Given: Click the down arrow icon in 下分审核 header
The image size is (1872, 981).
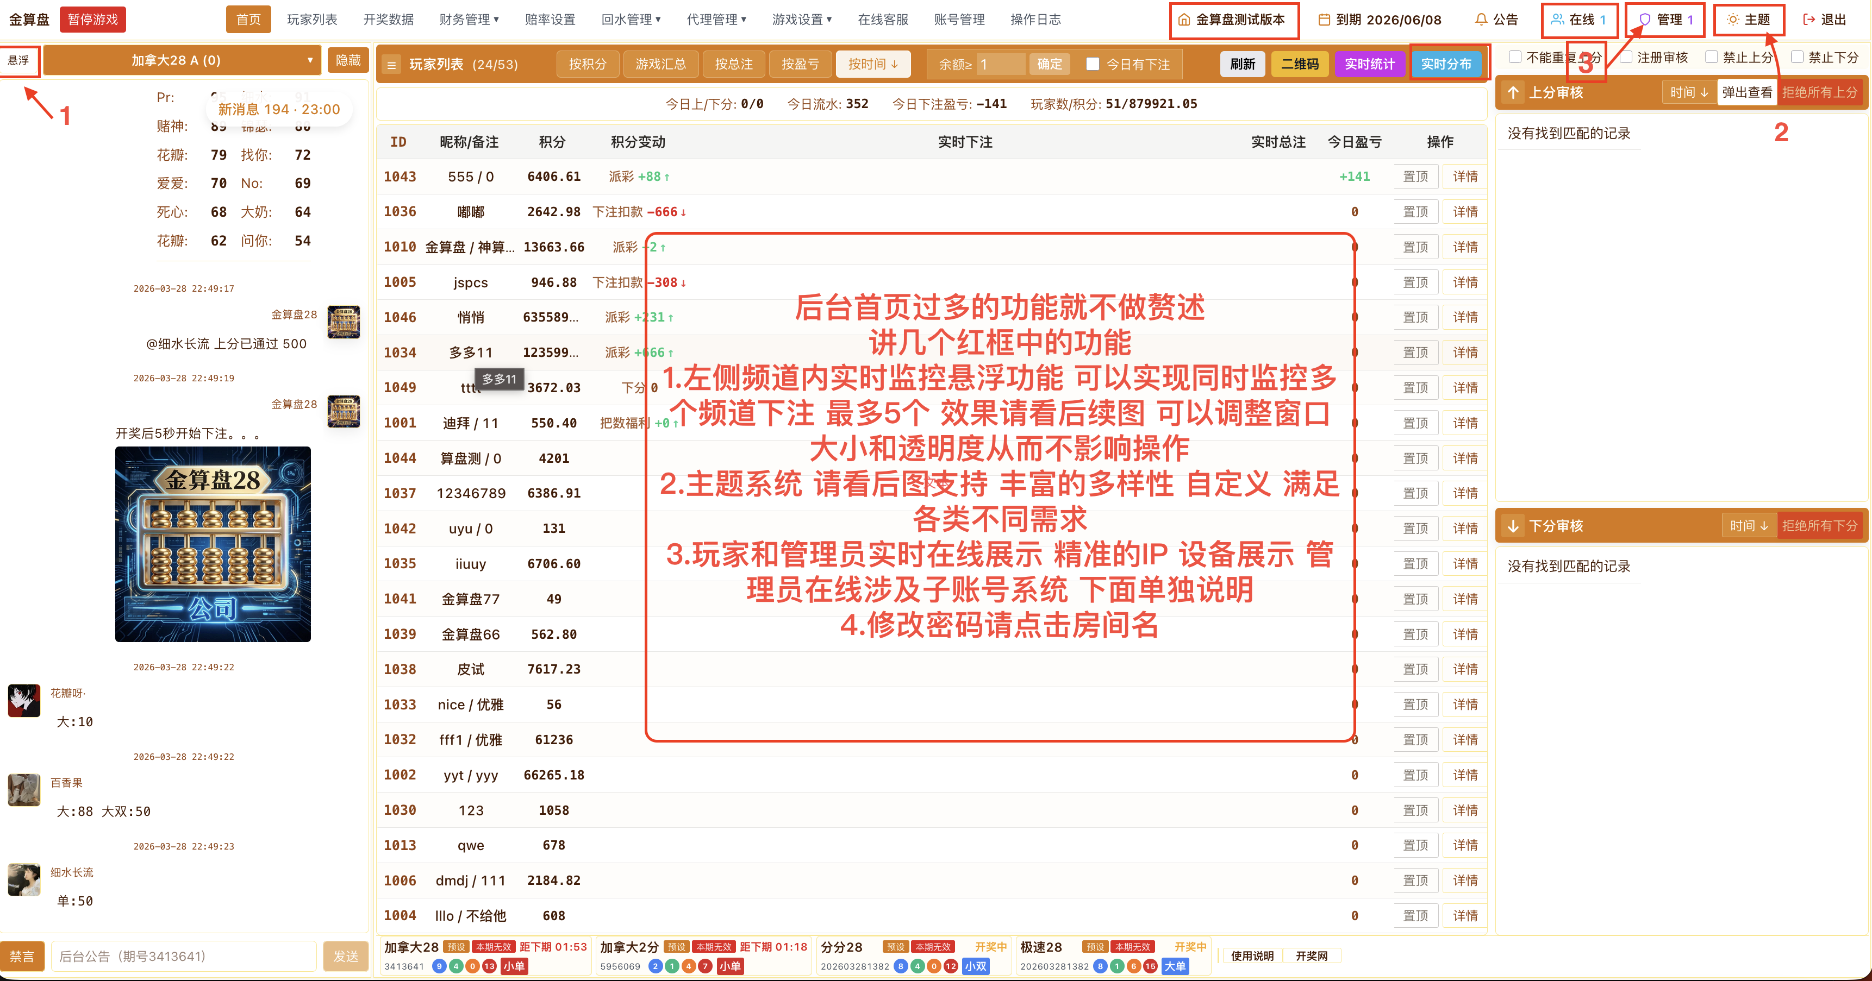Looking at the screenshot, I should (x=1513, y=526).
